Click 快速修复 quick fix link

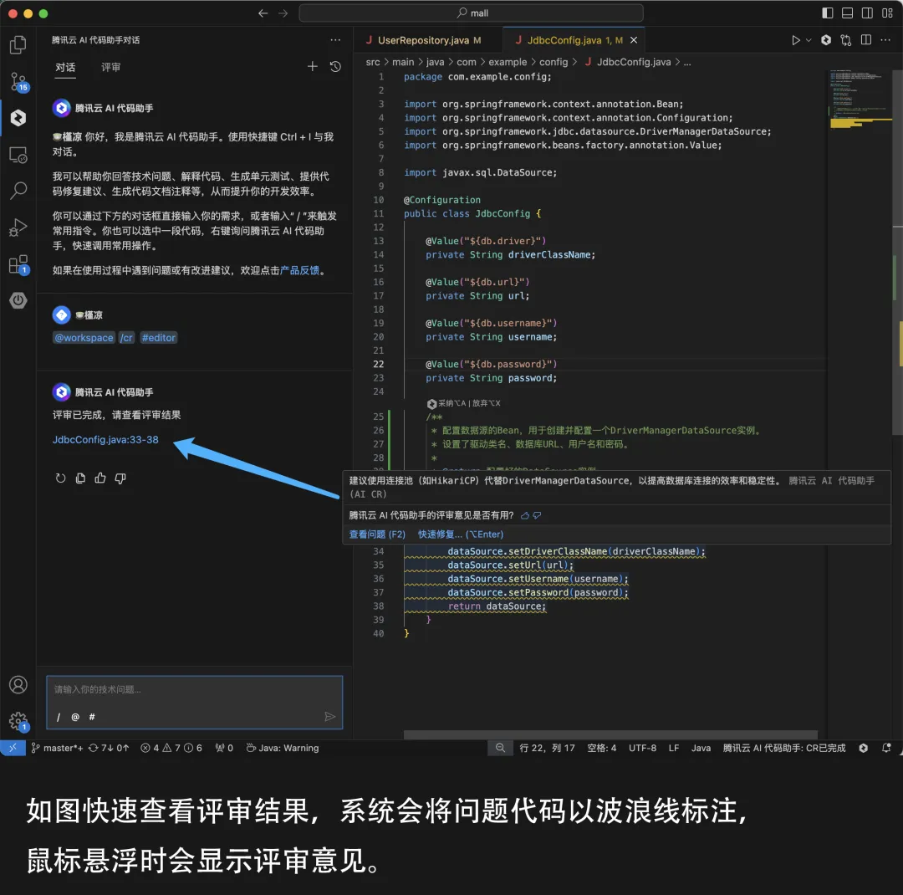(461, 534)
